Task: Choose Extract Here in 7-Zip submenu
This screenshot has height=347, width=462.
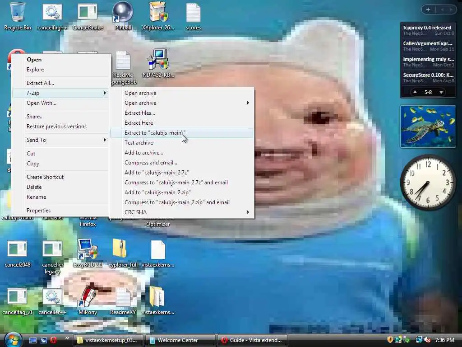Action: click(181, 123)
